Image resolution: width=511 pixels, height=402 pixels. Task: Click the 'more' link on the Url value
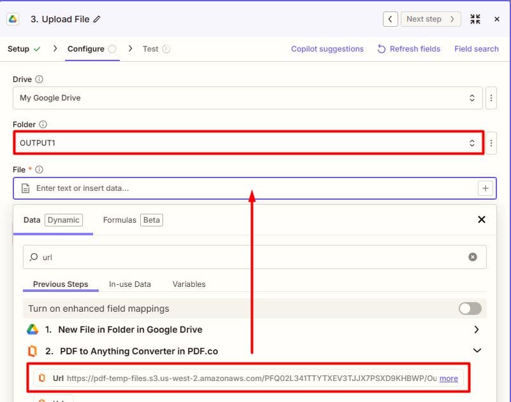[x=449, y=378]
